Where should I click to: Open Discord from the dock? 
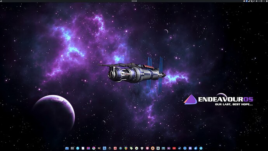[x=190, y=148]
